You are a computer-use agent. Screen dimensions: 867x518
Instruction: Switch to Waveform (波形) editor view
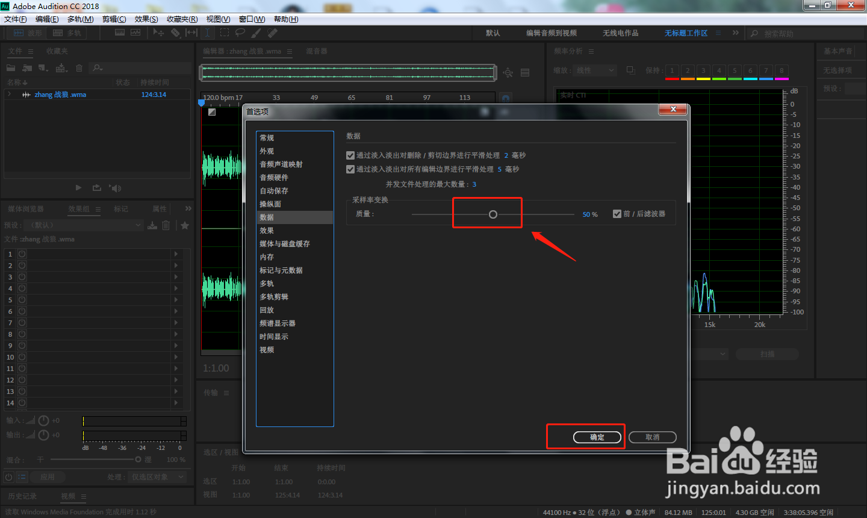(x=28, y=33)
